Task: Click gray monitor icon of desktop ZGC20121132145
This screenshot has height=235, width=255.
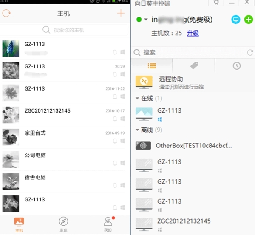Action: [x=144, y=224]
